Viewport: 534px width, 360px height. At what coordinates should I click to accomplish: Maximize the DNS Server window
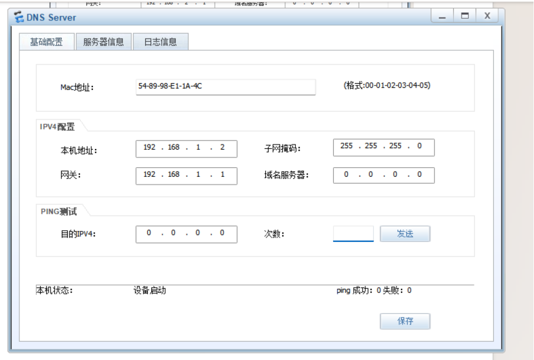(x=465, y=16)
